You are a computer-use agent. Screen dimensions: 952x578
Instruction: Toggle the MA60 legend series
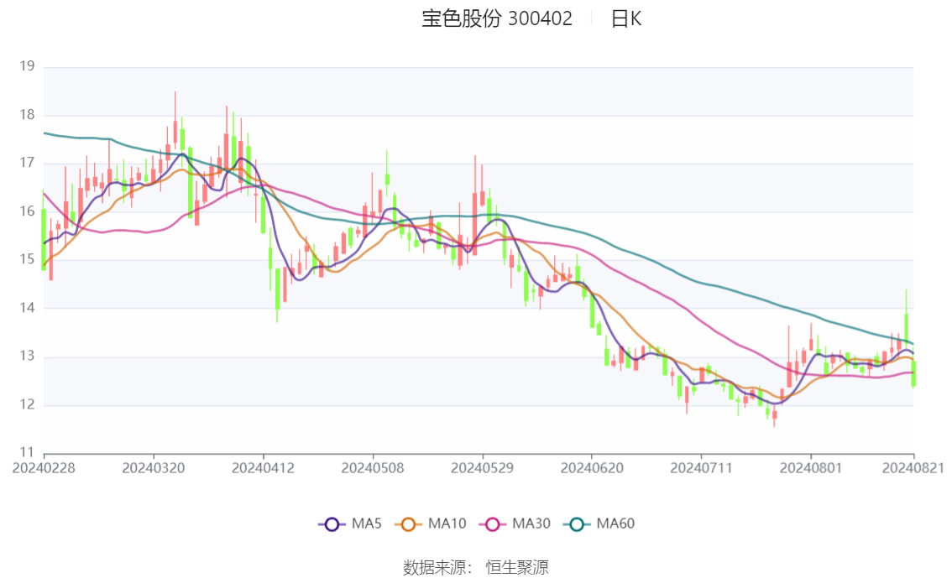click(x=599, y=523)
